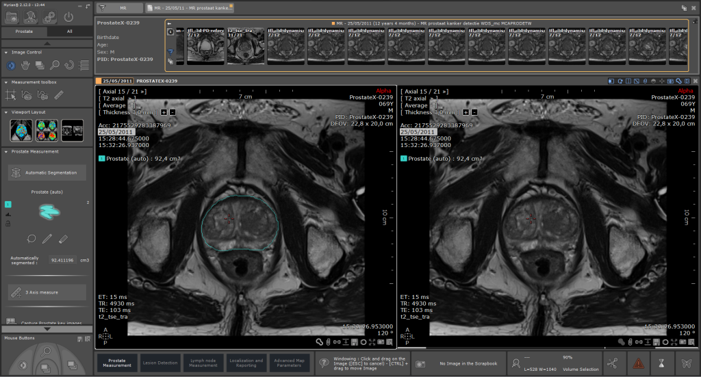Toggle the Prostate ROI visibility square
The height and width of the screenshot is (377, 701).
click(8, 204)
